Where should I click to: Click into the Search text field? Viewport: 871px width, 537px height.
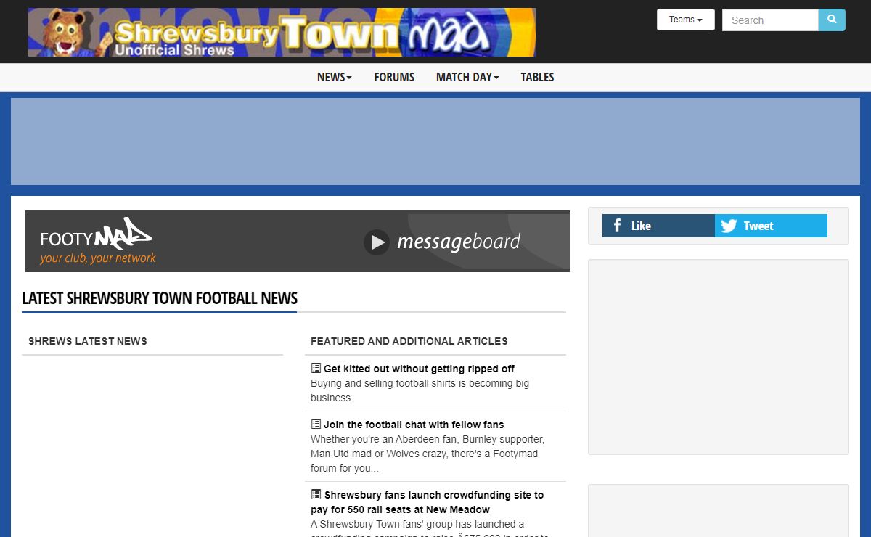(x=770, y=20)
